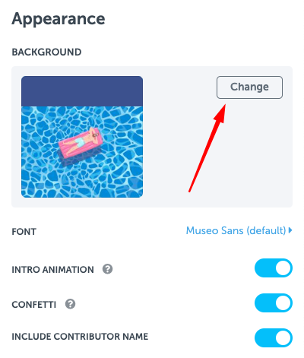Click the CONFETTI label text
Image resolution: width=304 pixels, height=358 pixels.
34,304
